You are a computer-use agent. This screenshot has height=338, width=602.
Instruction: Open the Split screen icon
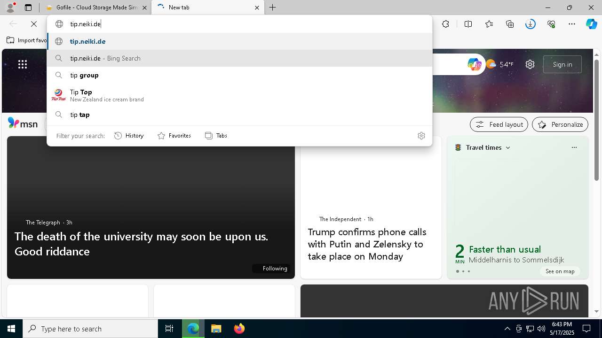[468, 24]
